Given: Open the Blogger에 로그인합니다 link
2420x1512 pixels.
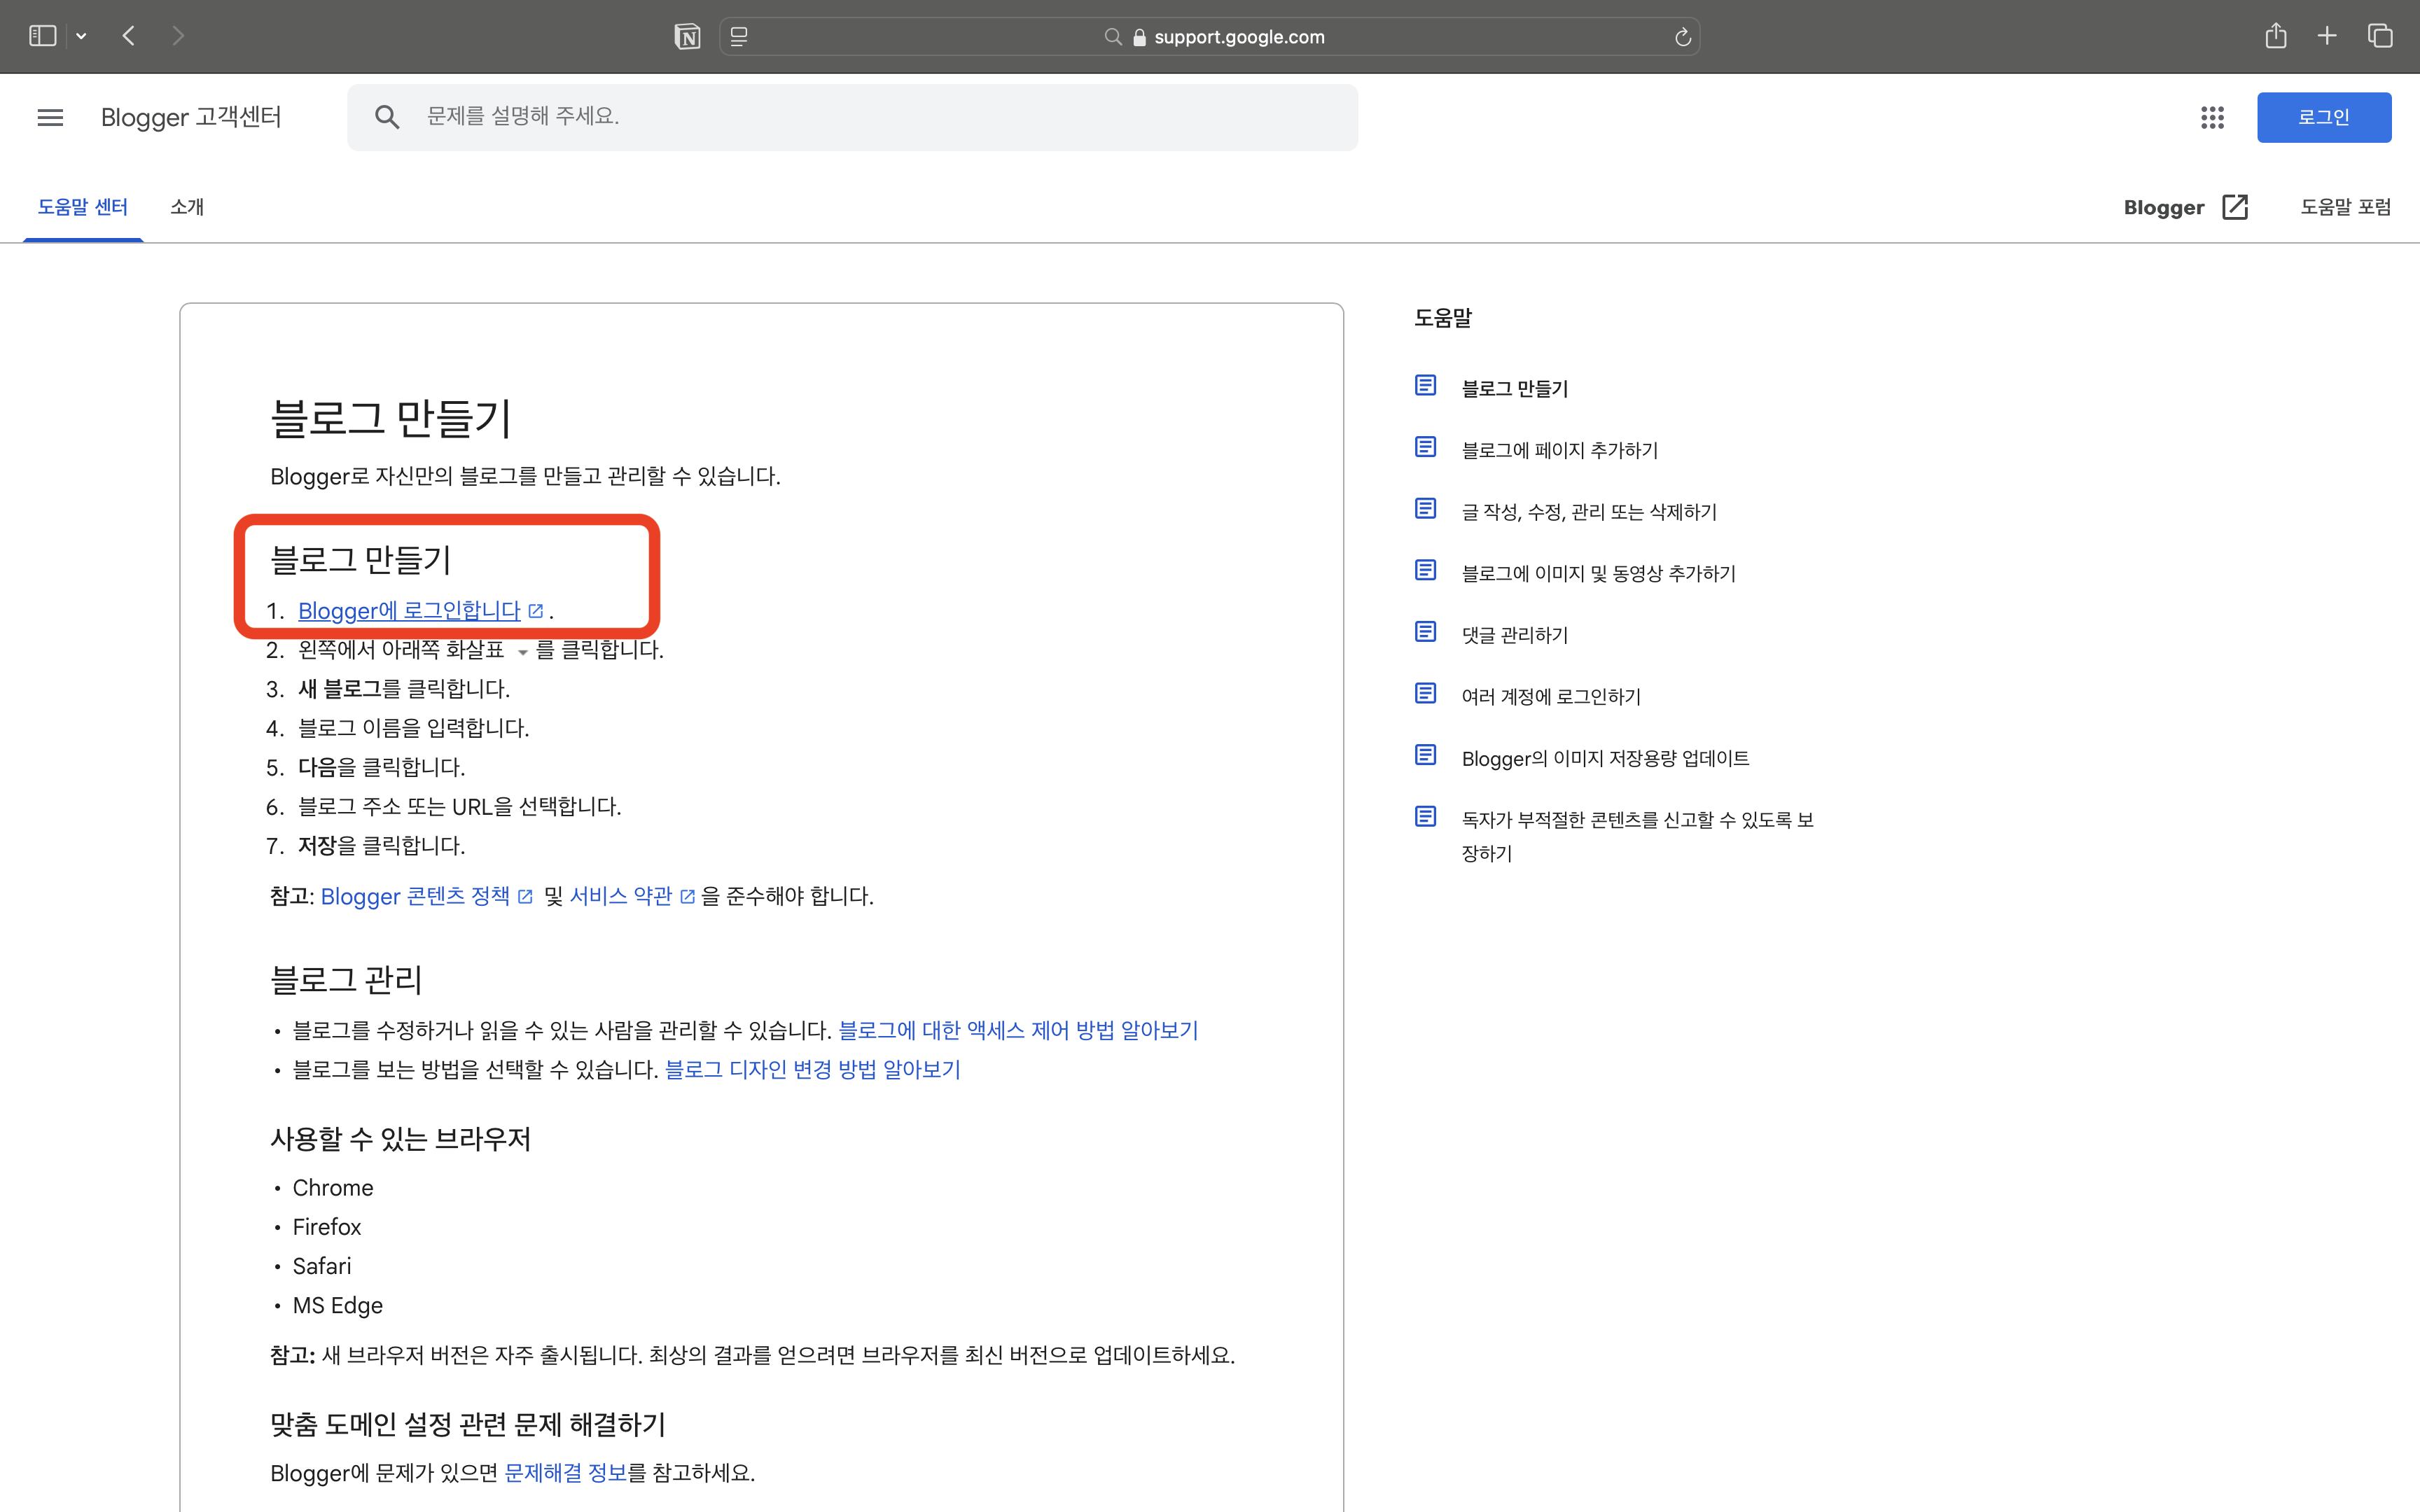Looking at the screenshot, I should click(409, 610).
